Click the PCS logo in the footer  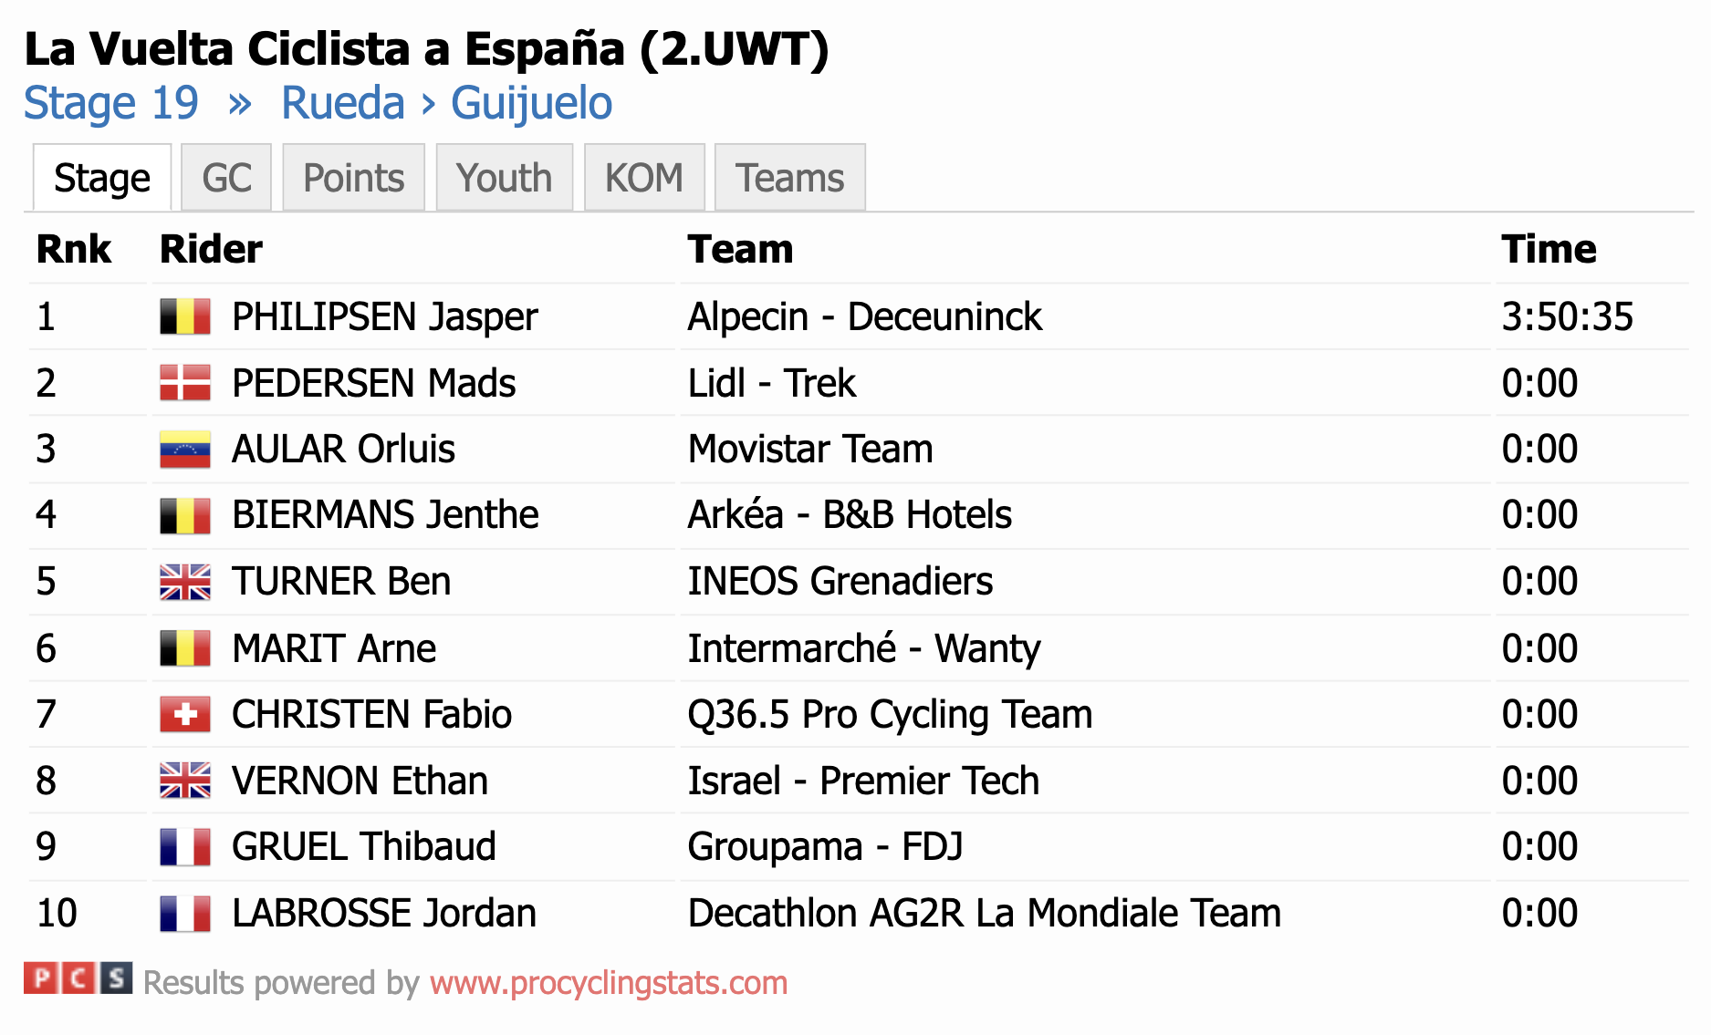coord(78,978)
